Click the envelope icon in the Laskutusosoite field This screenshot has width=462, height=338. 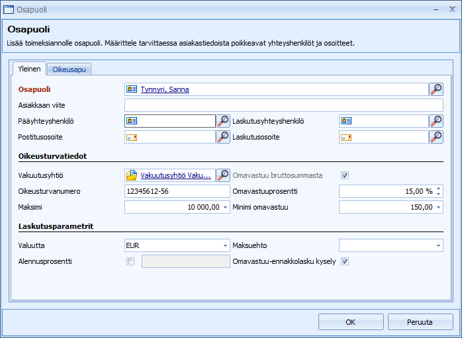coord(346,137)
